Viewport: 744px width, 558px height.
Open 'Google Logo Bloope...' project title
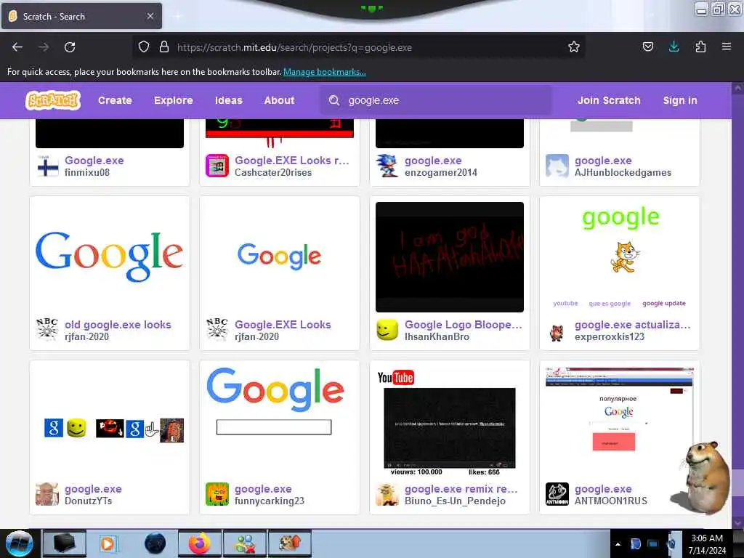click(x=463, y=325)
